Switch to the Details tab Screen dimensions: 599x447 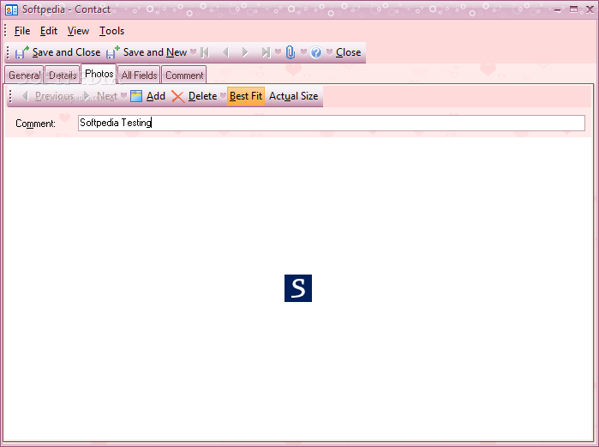point(63,75)
